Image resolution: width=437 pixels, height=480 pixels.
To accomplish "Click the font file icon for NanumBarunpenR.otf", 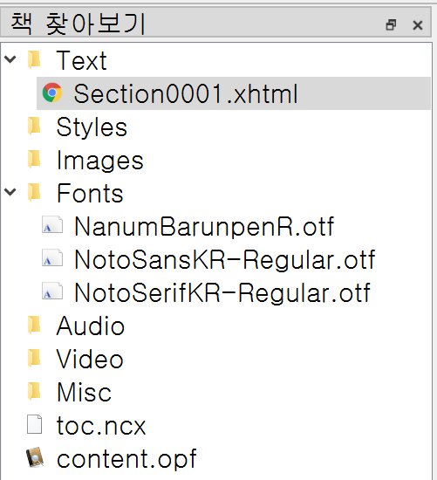I will tap(52, 225).
